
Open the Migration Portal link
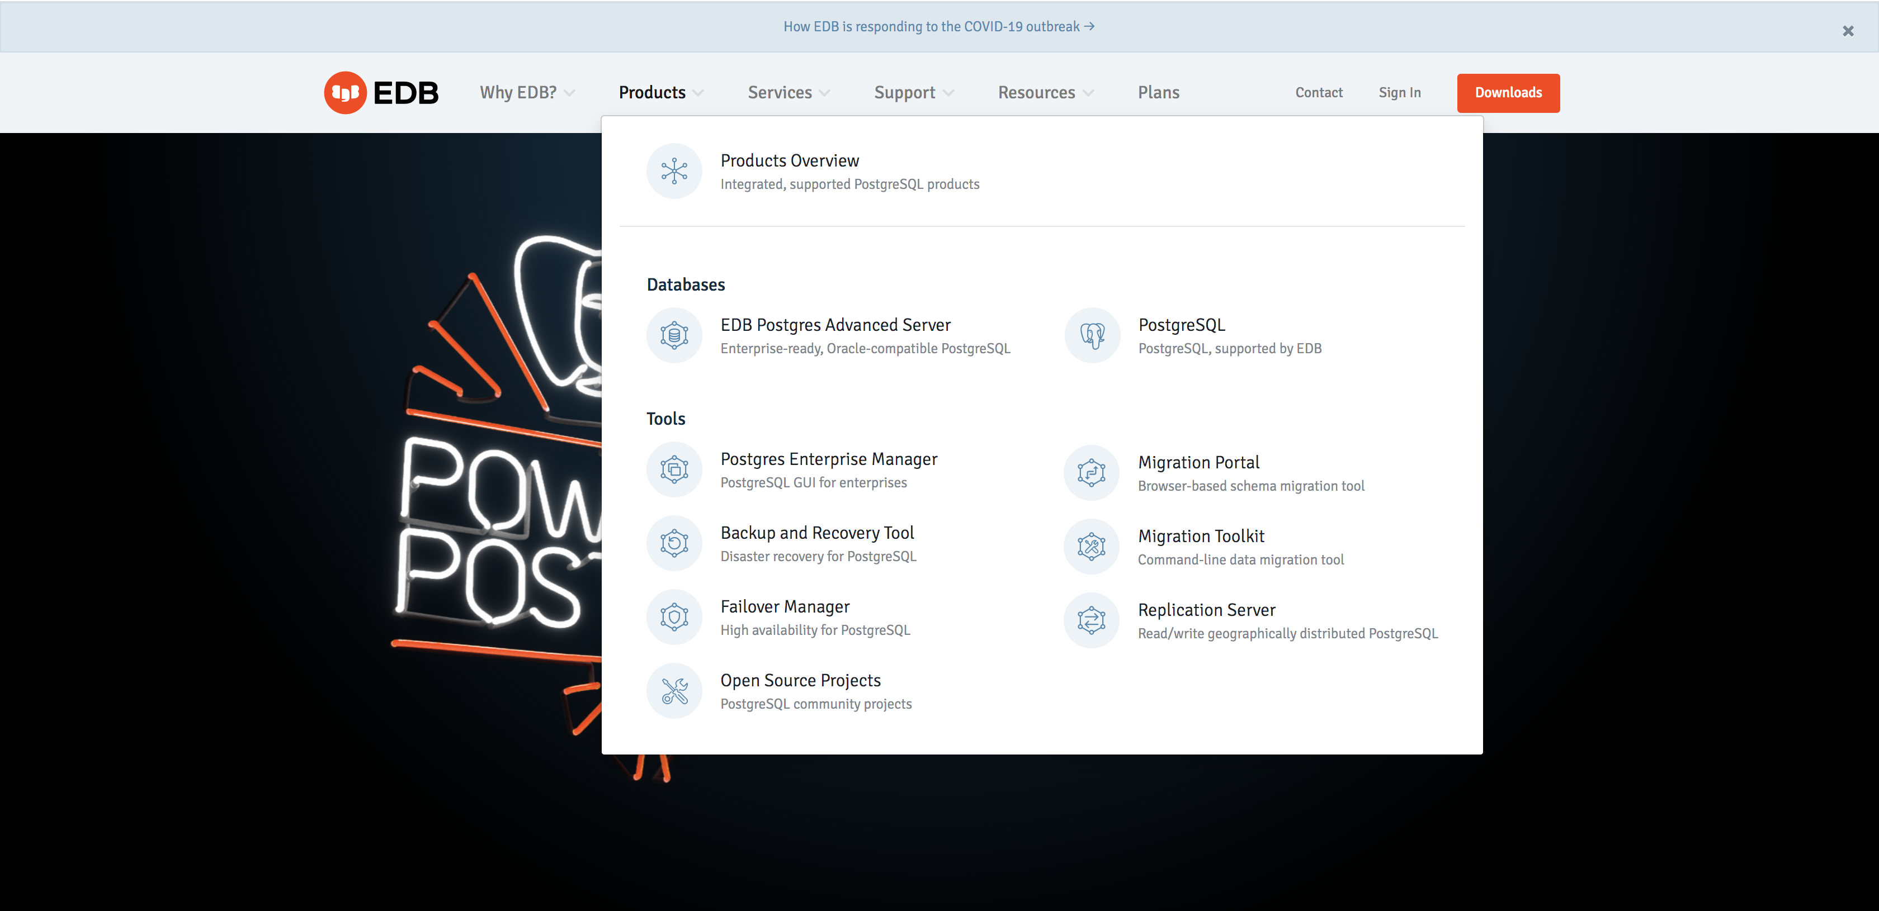(1198, 462)
